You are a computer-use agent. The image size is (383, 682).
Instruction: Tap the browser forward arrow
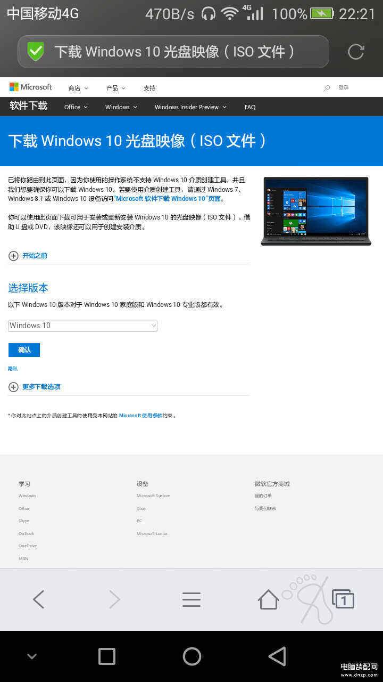(114, 599)
